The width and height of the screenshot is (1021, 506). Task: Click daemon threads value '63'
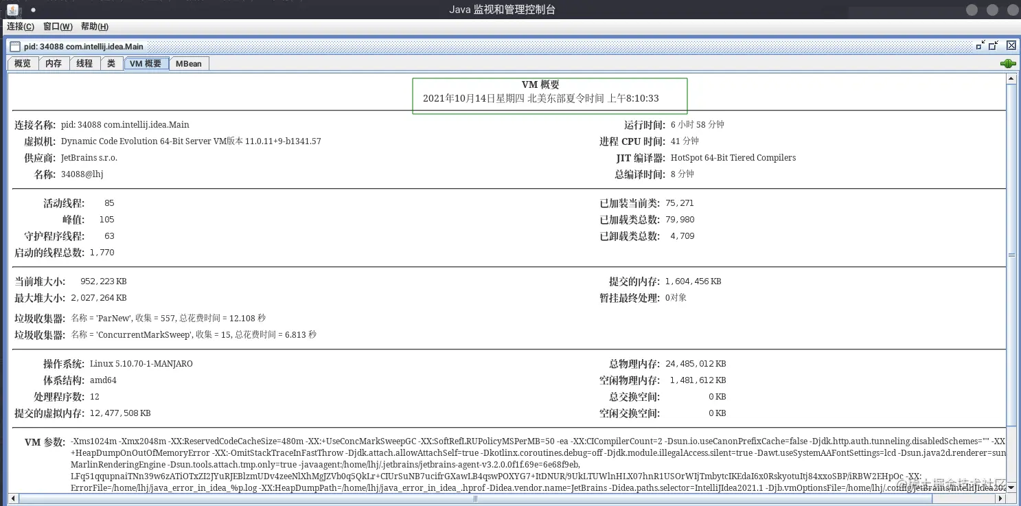pyautogui.click(x=109, y=236)
